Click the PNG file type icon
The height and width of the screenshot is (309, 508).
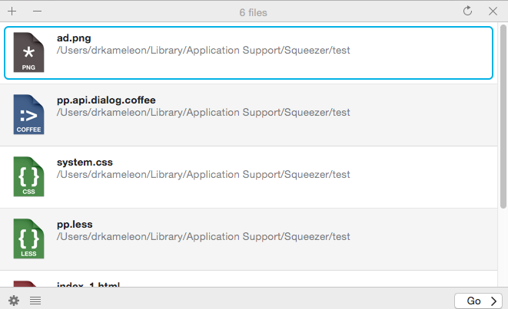tap(29, 53)
